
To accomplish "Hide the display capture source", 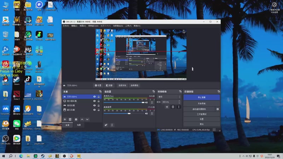I will (x=94, y=101).
